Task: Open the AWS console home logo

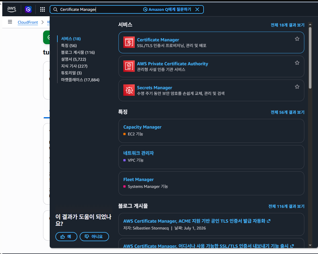Action: click(x=11, y=9)
